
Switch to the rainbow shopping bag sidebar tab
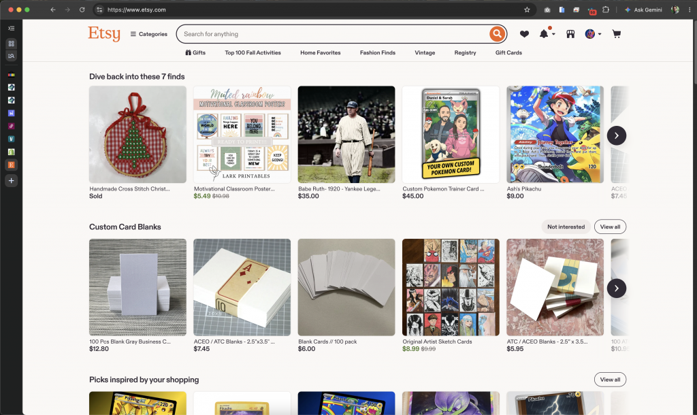(x=11, y=75)
